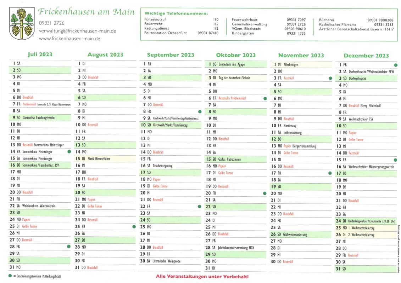The width and height of the screenshot is (401, 283).
Task: Click the green dot on 22 September
Action: [200, 207]
